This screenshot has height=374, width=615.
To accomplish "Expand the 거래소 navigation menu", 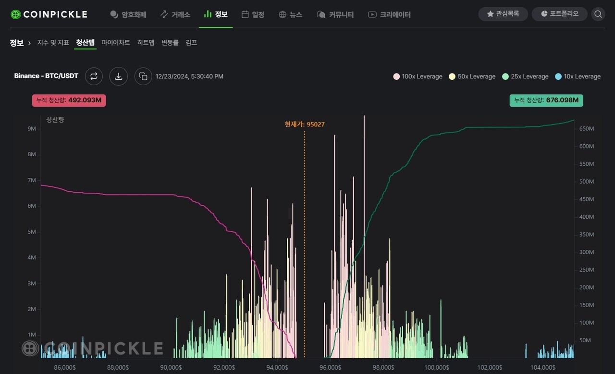I will click(175, 14).
